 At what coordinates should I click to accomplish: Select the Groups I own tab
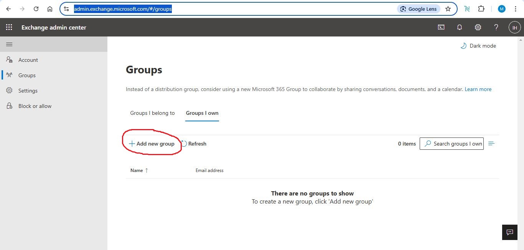coord(202,113)
